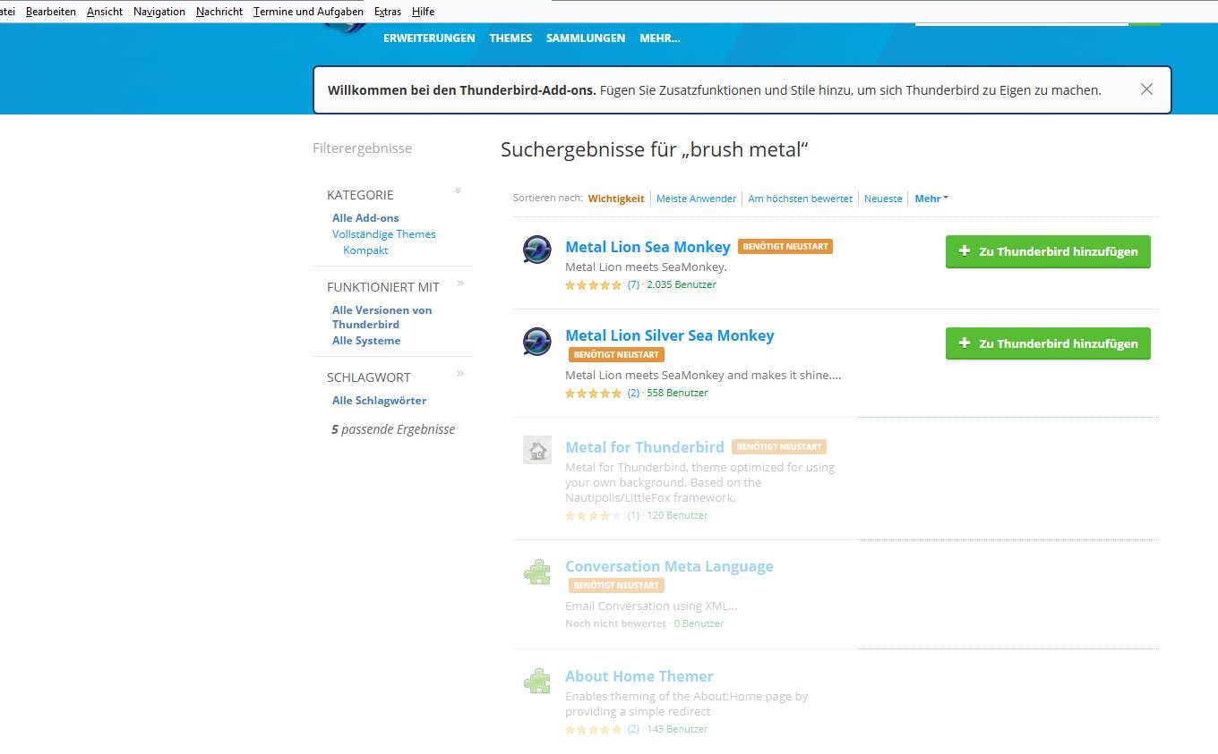Sort results by Meiste Anwender
The height and width of the screenshot is (754, 1218).
click(697, 199)
